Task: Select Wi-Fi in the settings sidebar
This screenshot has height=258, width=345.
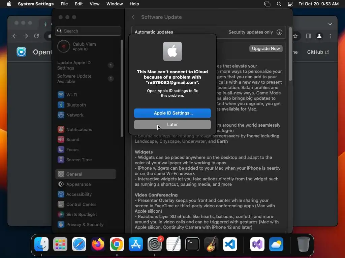Action: point(85,95)
